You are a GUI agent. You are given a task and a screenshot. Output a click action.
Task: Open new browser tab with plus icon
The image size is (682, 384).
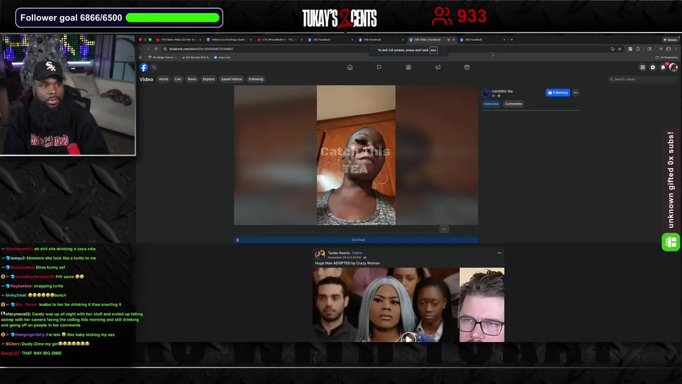[511, 39]
